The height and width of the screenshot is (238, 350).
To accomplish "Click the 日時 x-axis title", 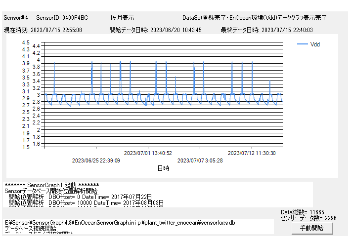I will coord(163,168).
